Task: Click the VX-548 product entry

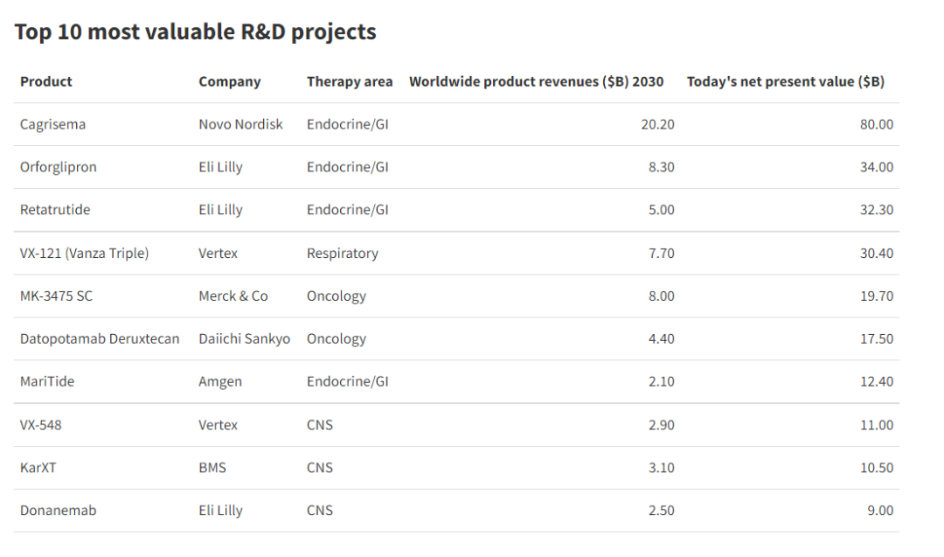Action: [x=41, y=425]
